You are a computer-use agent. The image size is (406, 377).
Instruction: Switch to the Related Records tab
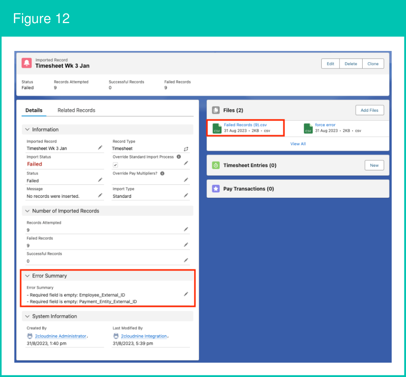point(76,110)
